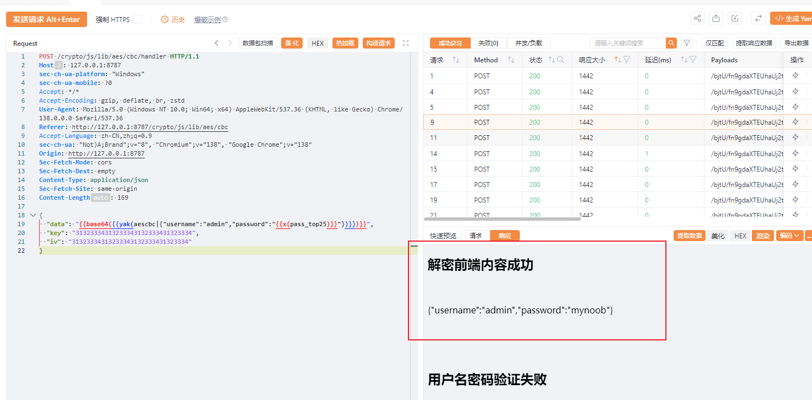
Task: Click the swap arrows icon beside generate Yaml
Action: click(759, 18)
